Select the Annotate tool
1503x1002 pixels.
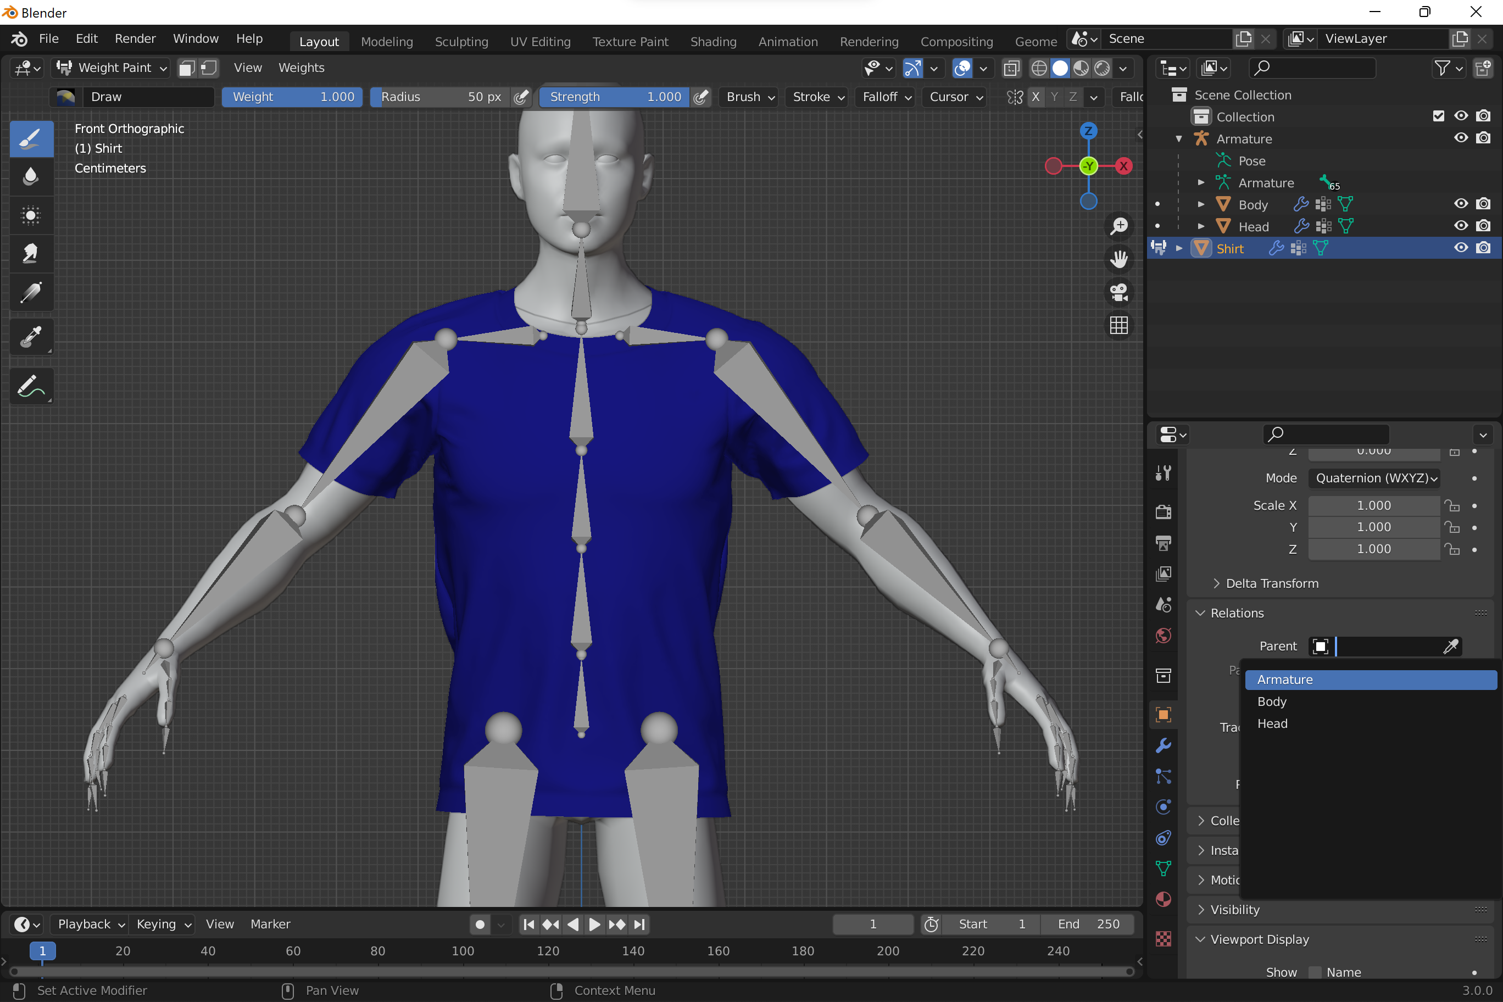pos(31,386)
